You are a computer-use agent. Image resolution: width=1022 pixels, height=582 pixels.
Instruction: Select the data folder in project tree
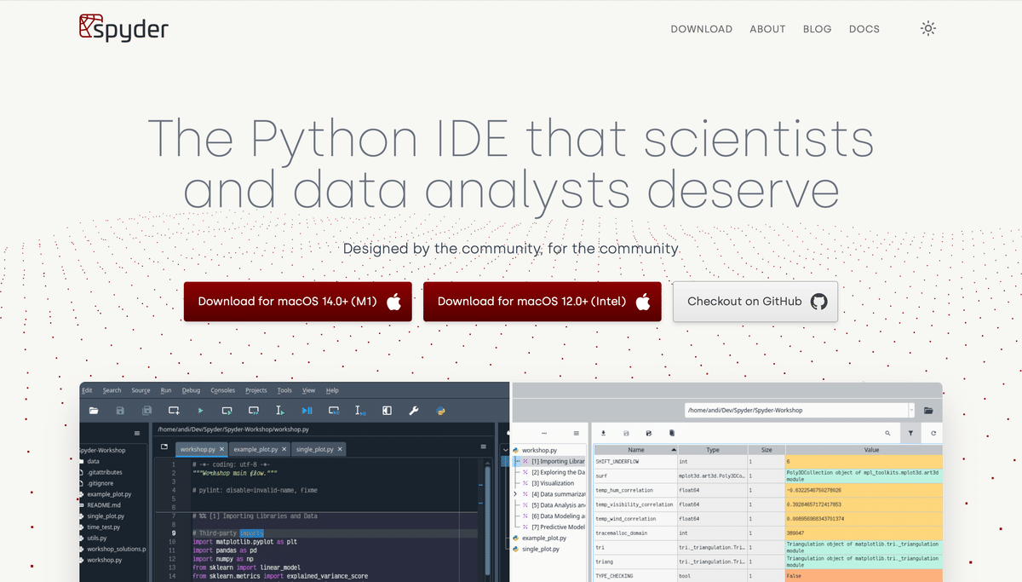click(x=93, y=461)
